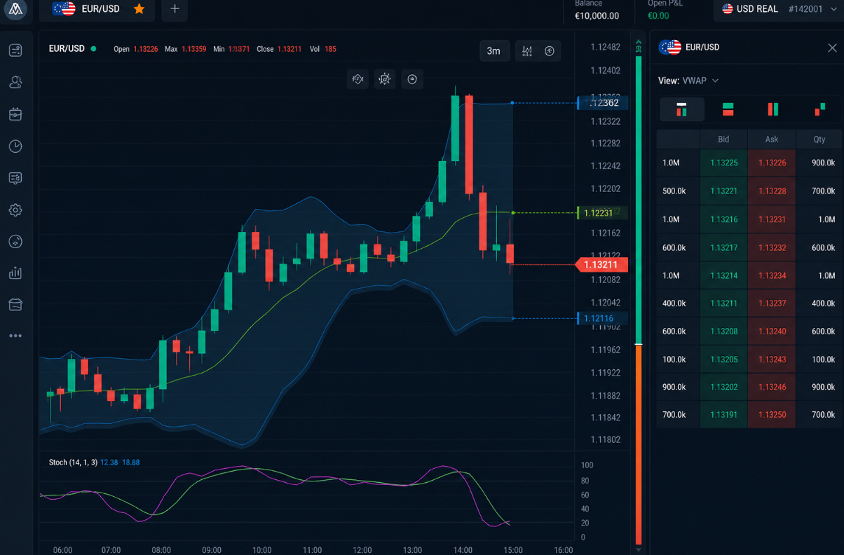This screenshot has height=555, width=844.
Task: Open the chart type indicators icon
Action: 527,50
